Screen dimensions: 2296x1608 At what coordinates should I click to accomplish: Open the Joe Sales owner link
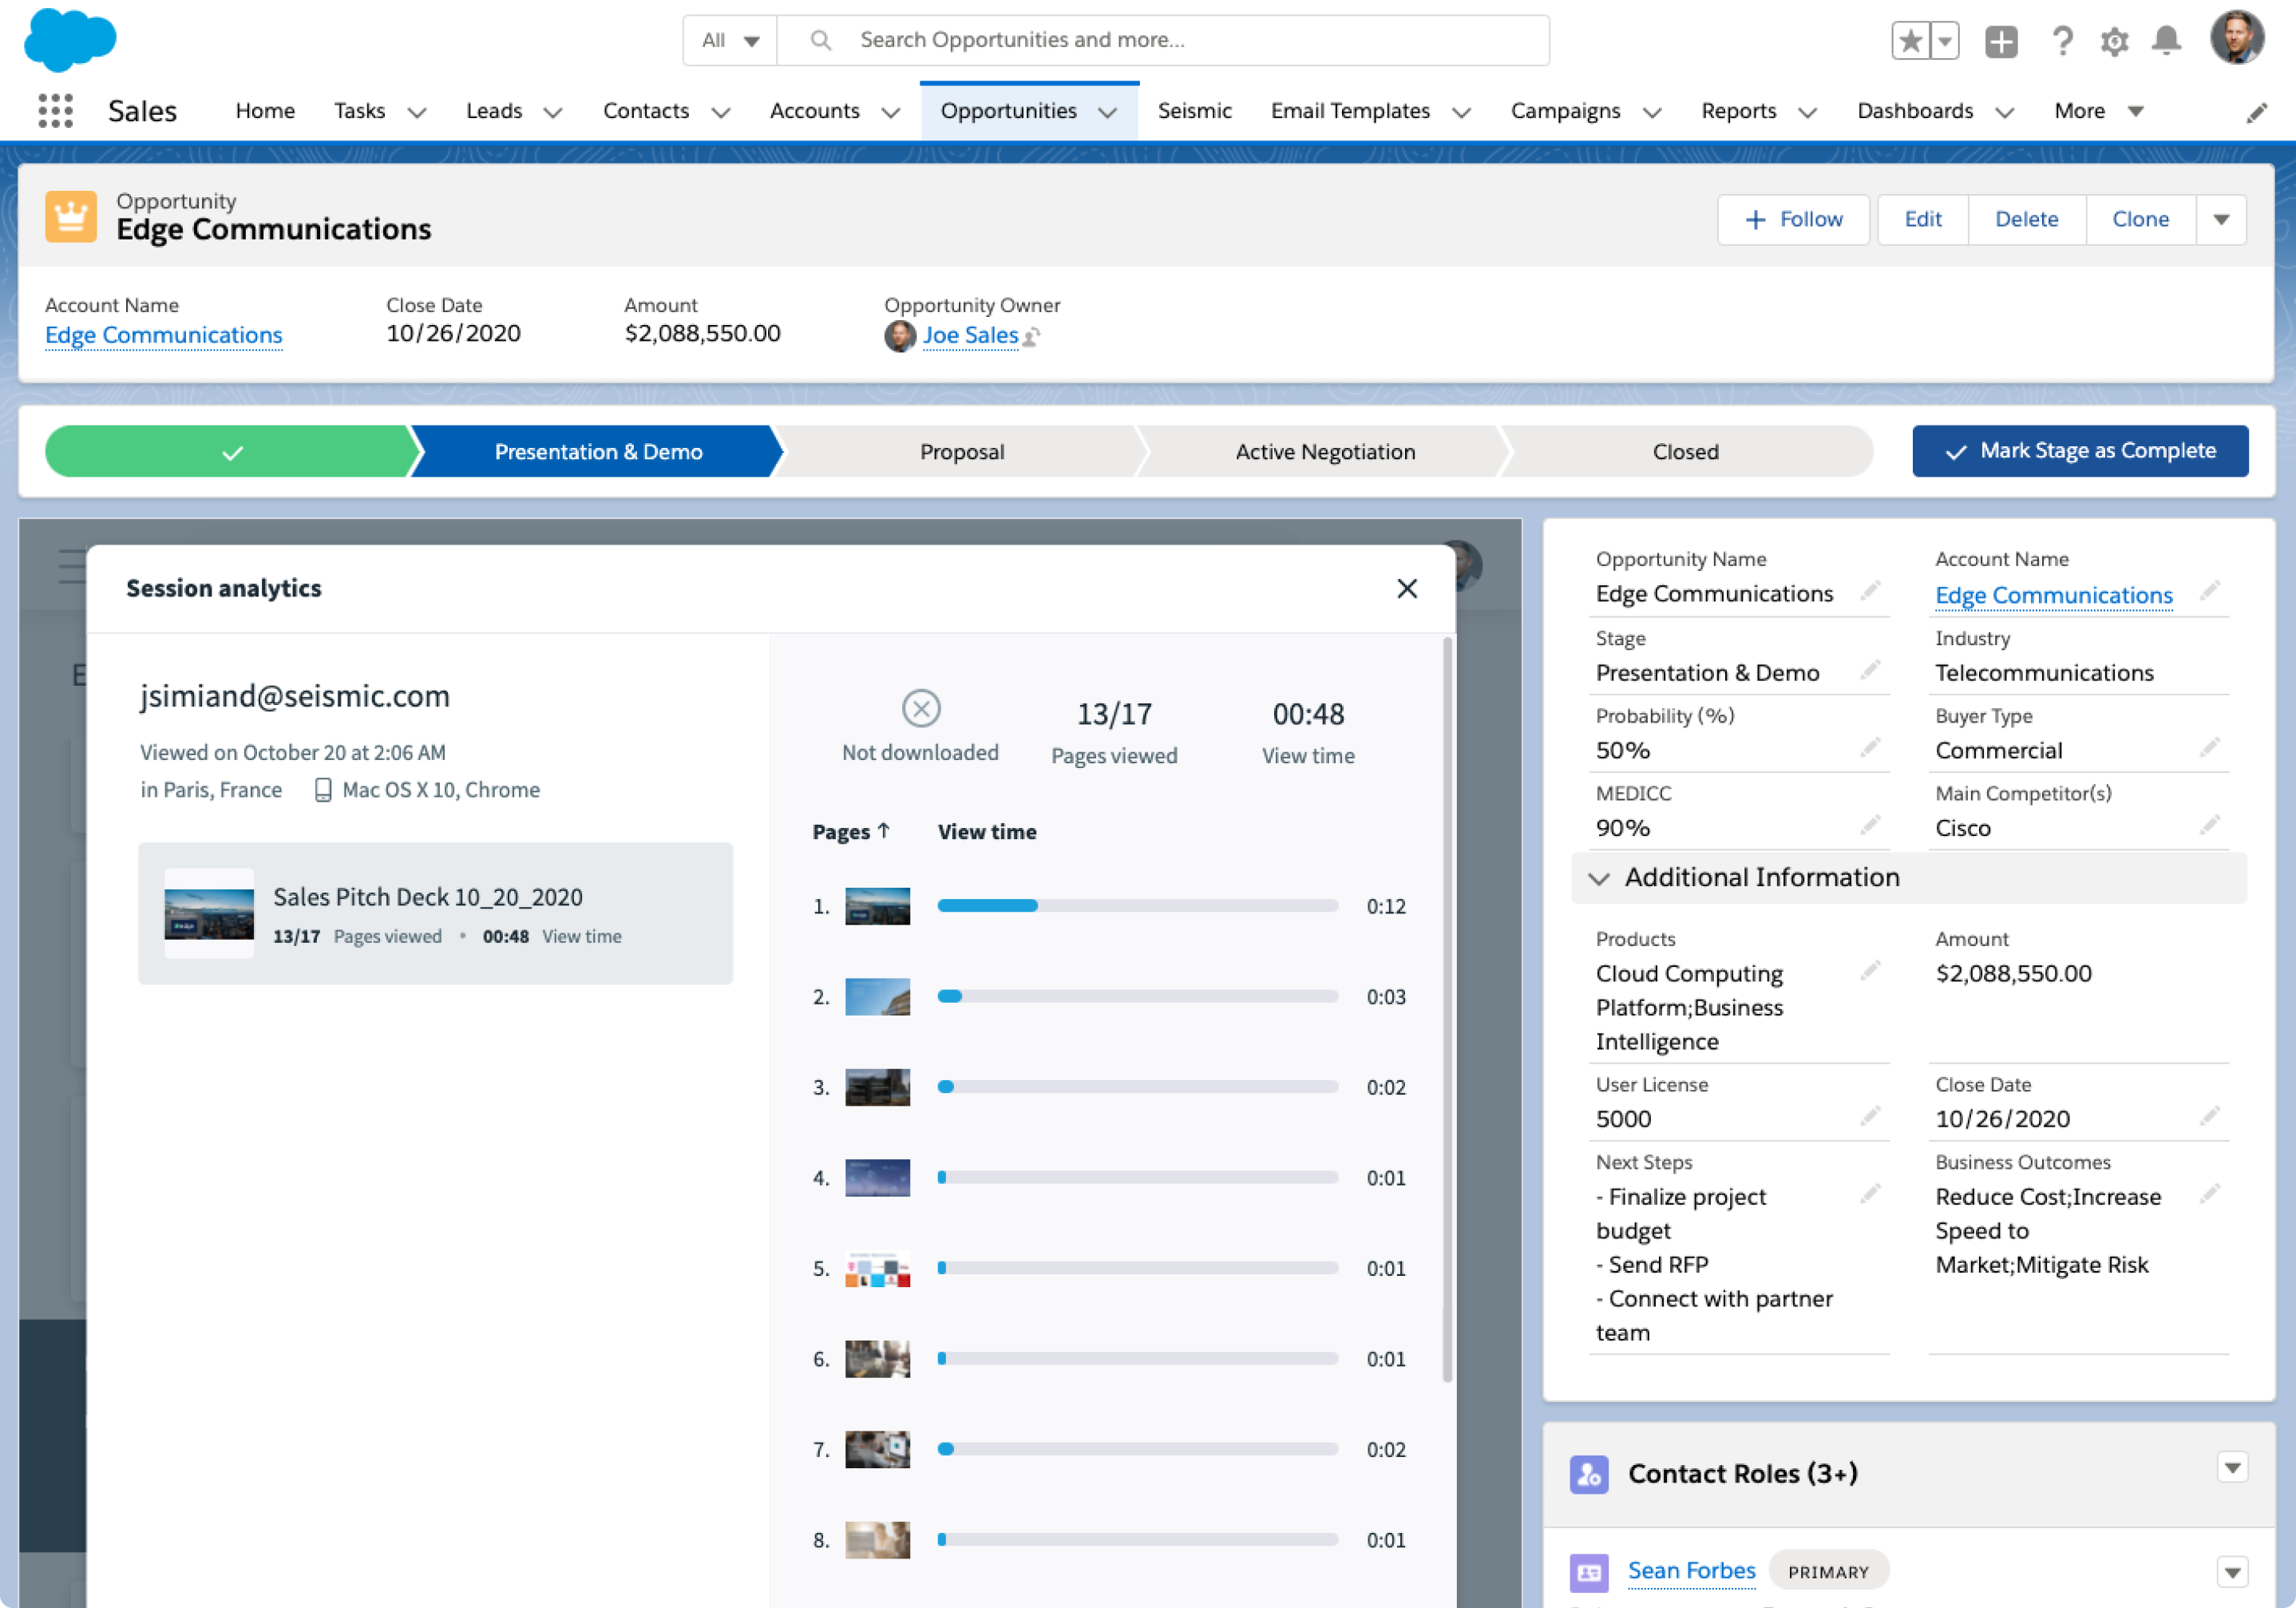pyautogui.click(x=969, y=335)
